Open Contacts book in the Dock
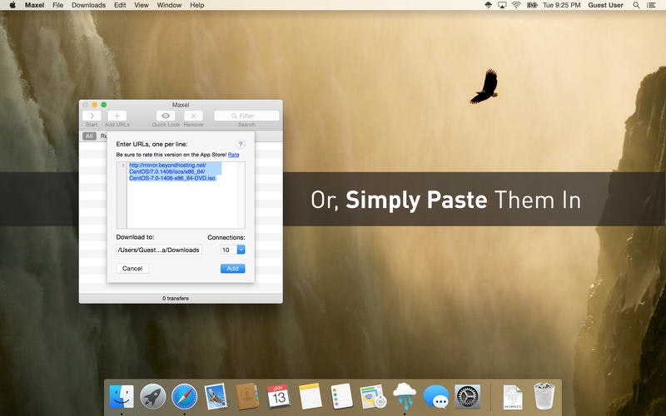The image size is (666, 416). (247, 397)
